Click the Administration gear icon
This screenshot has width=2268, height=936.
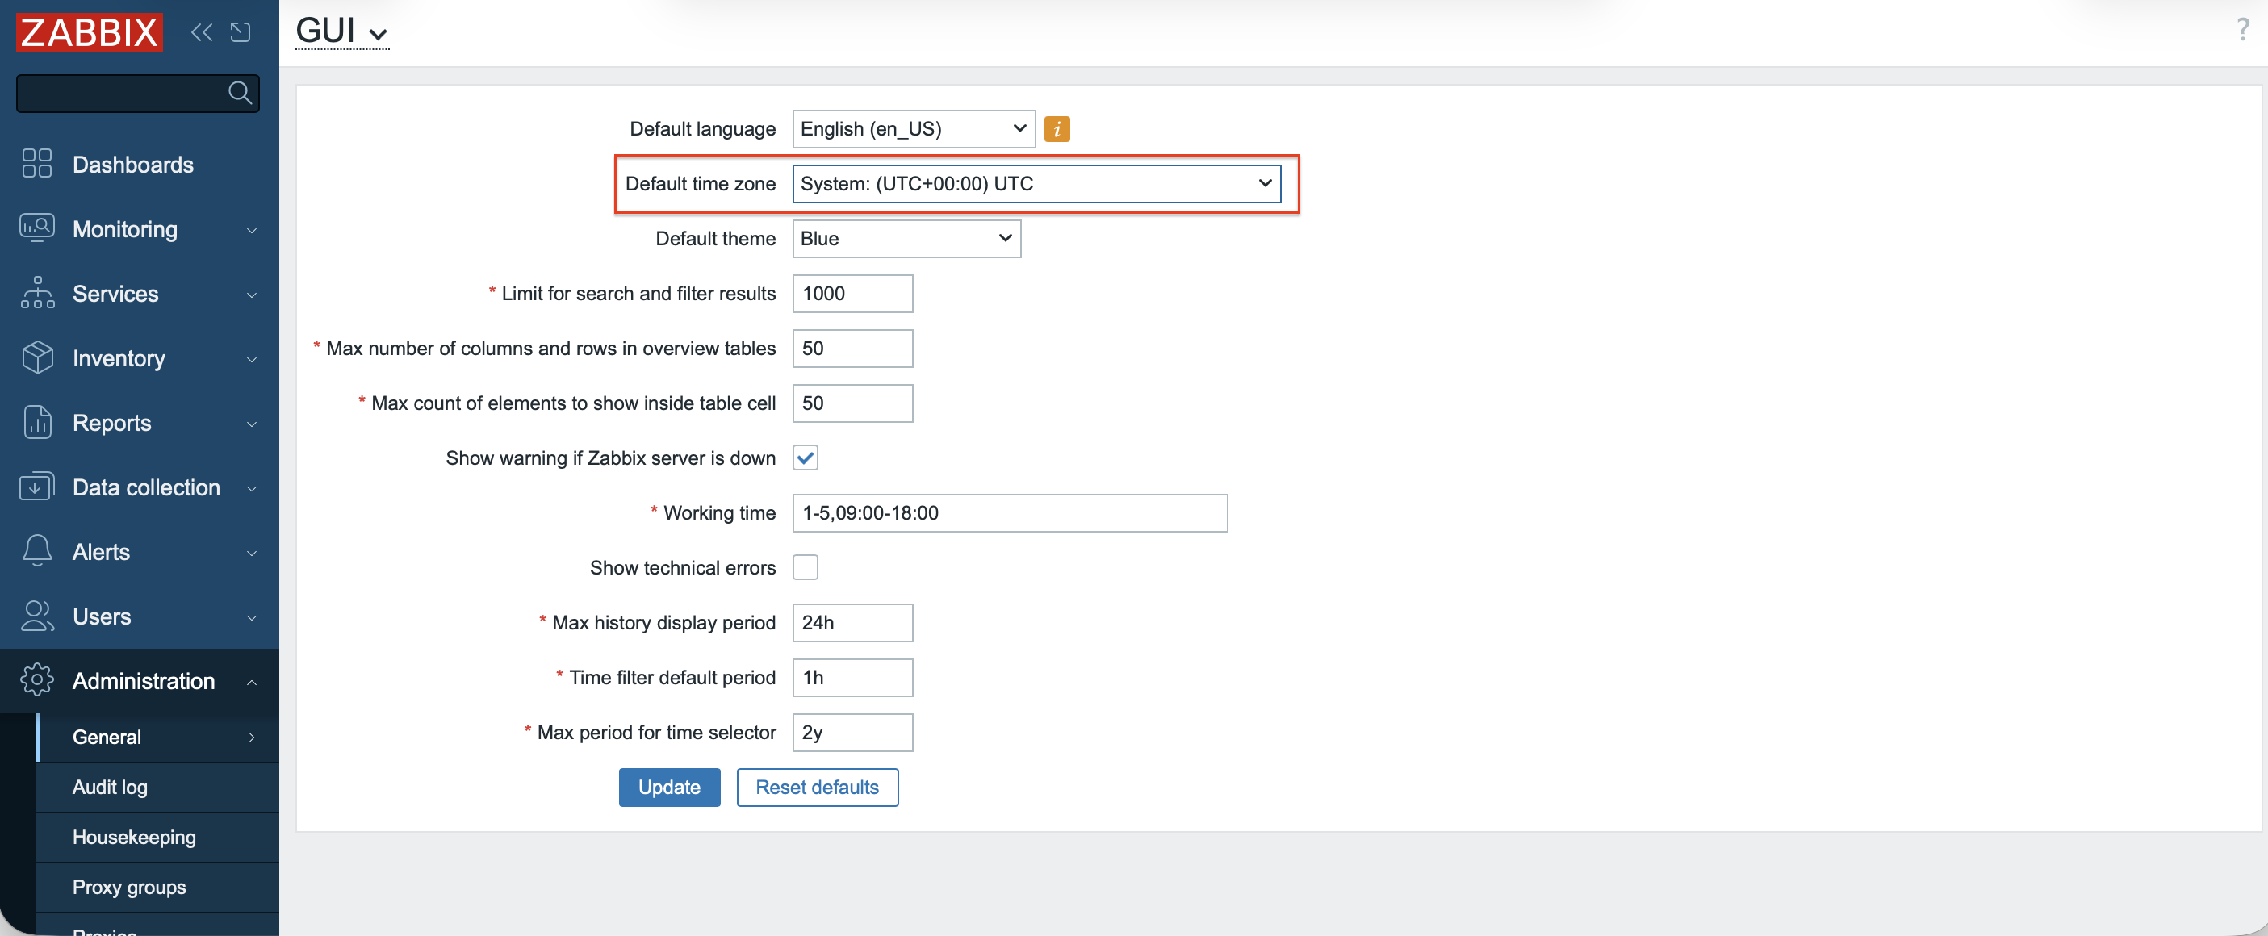pyautogui.click(x=37, y=679)
